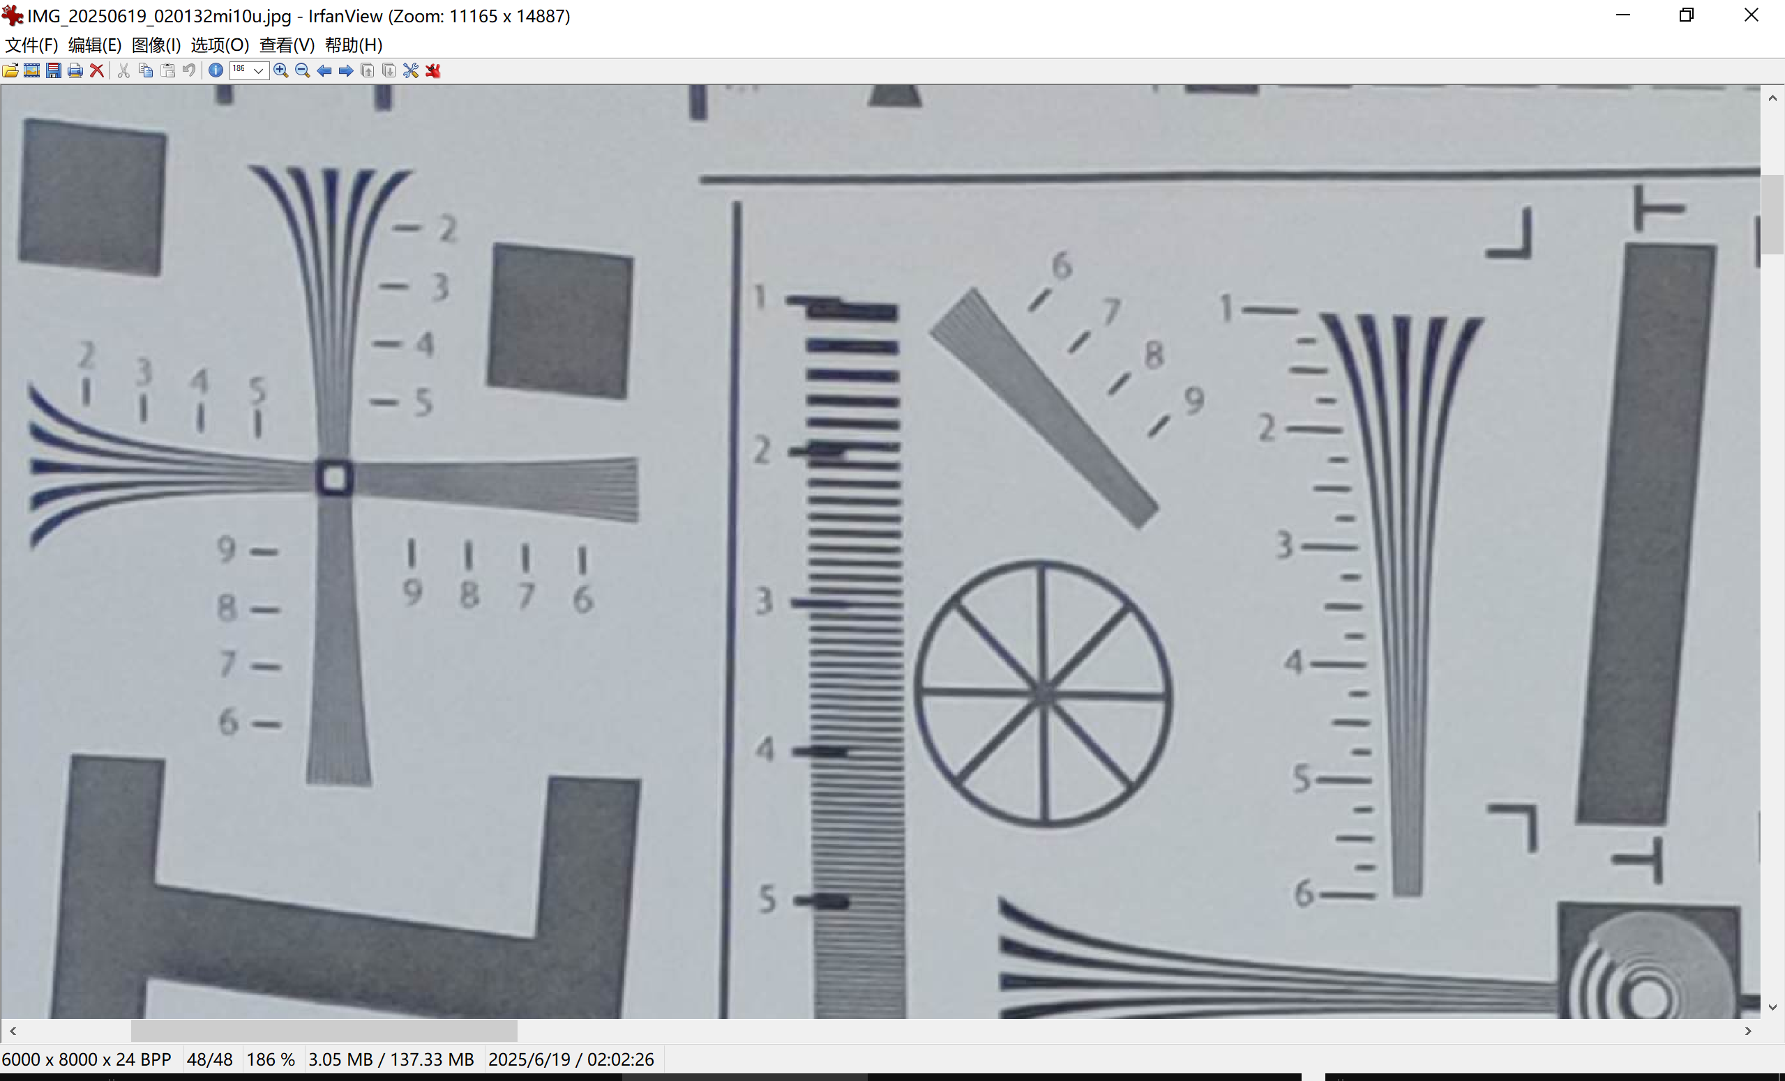Expand the 186 zoom percentage dropdown
1785x1081 pixels.
click(258, 70)
